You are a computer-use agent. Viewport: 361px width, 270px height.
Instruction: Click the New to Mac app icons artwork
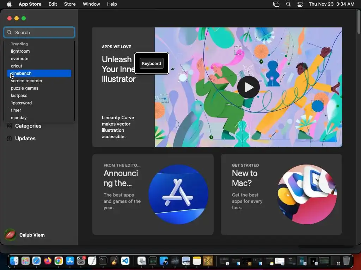tap(307, 194)
